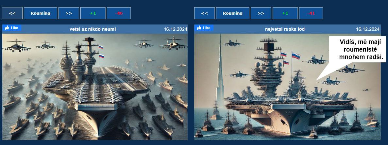Image resolution: width=388 pixels, height=145 pixels.
Task: Click right panel's '>>' next button
Action: coord(261,13)
